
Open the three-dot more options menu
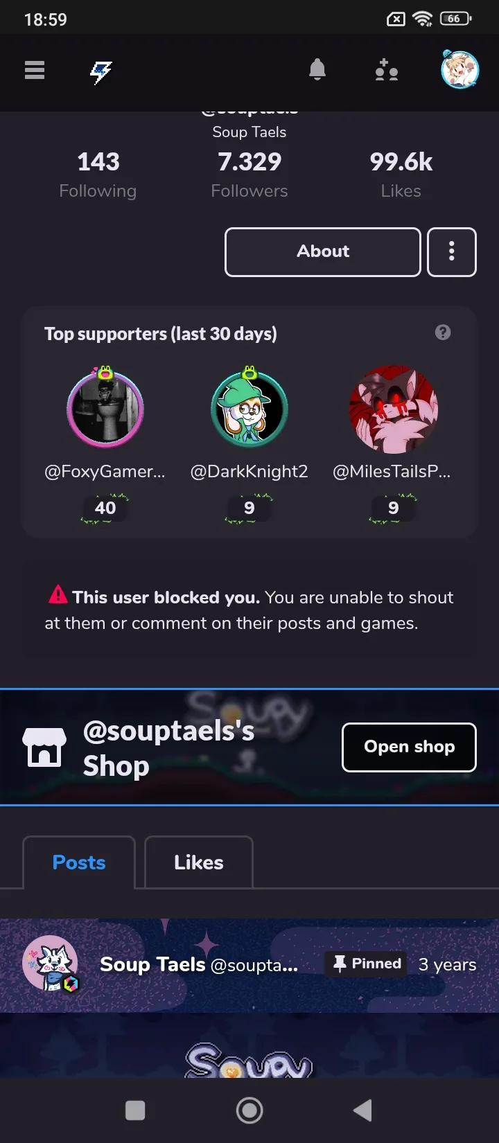pyautogui.click(x=452, y=251)
